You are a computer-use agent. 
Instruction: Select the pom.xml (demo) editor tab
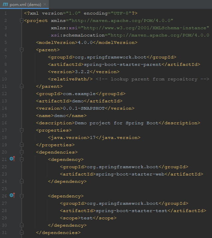[x=24, y=4]
